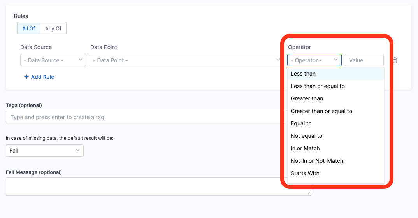Image resolution: width=418 pixels, height=218 pixels.
Task: Expand the Data Point dropdown
Action: [185, 60]
